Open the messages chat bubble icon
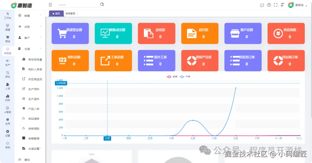Viewport: 312px width, 163px height. 262,5
